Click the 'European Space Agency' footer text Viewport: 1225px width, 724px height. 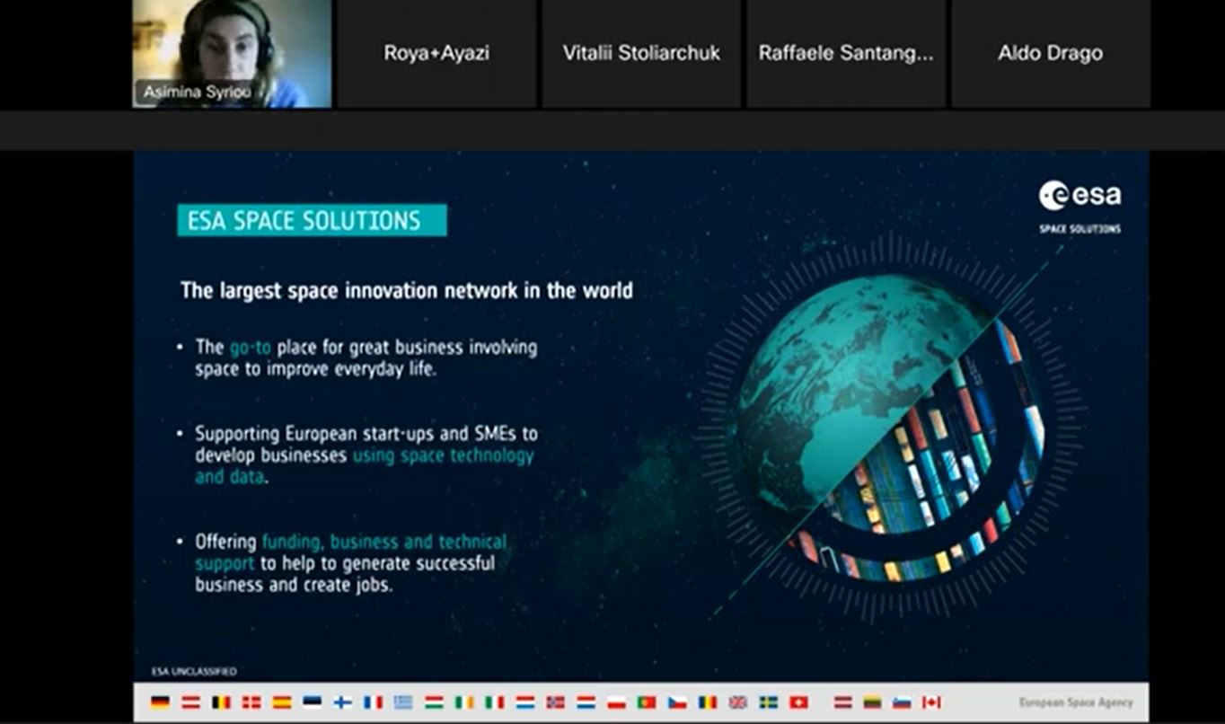click(1076, 702)
